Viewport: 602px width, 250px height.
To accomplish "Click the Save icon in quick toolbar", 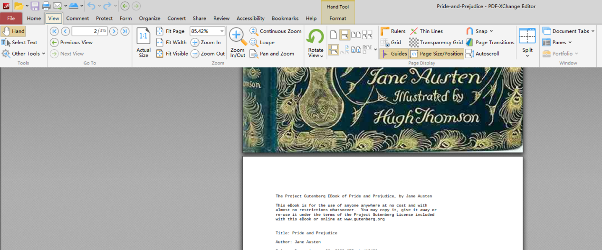I will pyautogui.click(x=35, y=6).
